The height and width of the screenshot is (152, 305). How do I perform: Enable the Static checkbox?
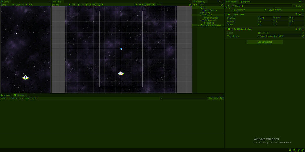pyautogui.click(x=294, y=6)
